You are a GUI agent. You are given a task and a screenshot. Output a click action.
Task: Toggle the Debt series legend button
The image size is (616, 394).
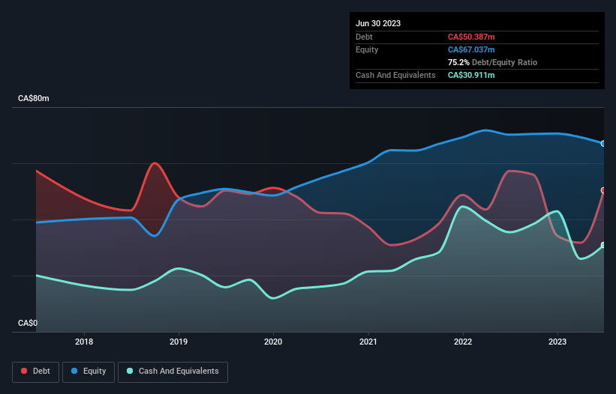36,372
